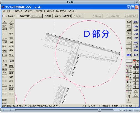
Task: Select the 複線 offset line tool
Action: pyautogui.click(x=11, y=66)
